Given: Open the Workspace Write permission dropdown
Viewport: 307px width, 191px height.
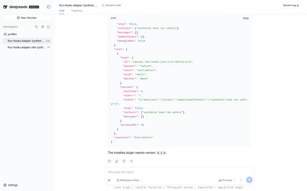Looking at the screenshot, I should (129, 180).
